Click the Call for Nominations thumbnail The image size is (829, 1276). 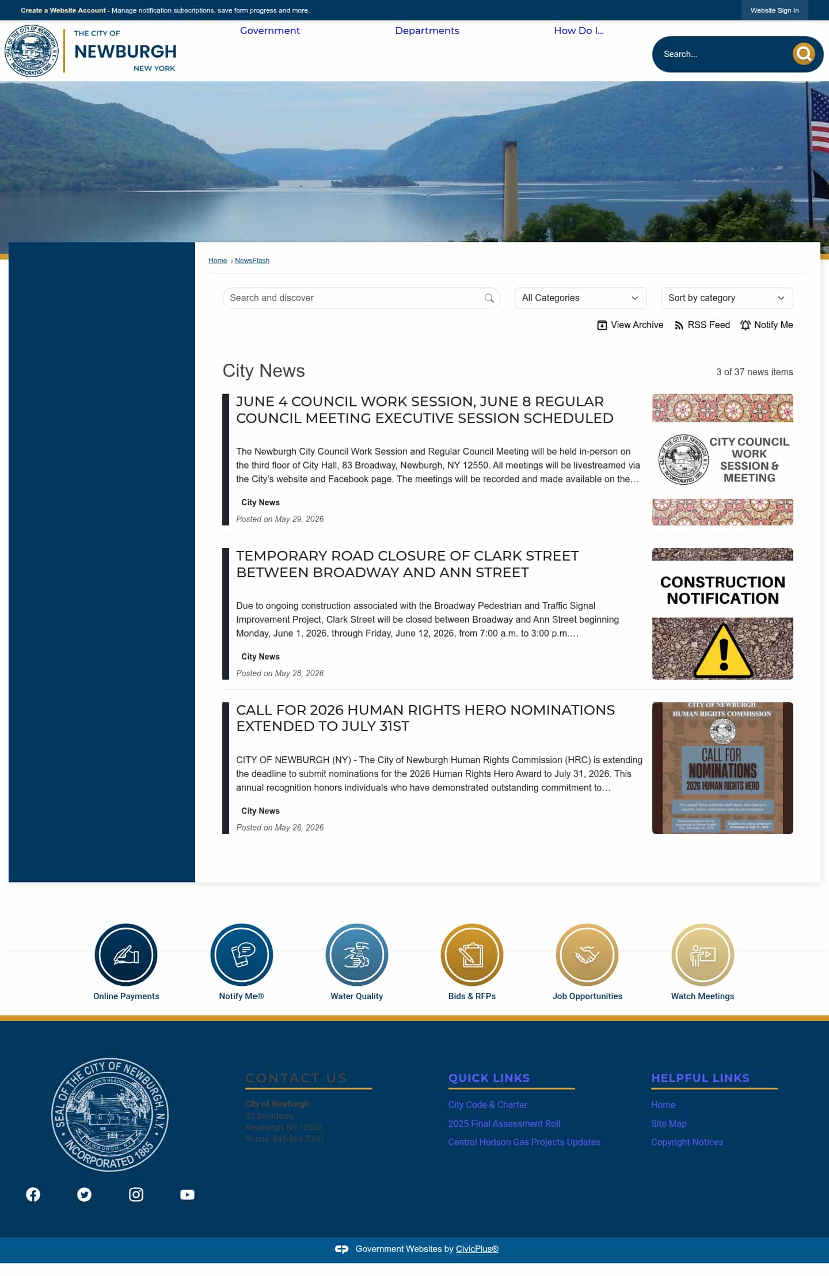click(x=722, y=768)
